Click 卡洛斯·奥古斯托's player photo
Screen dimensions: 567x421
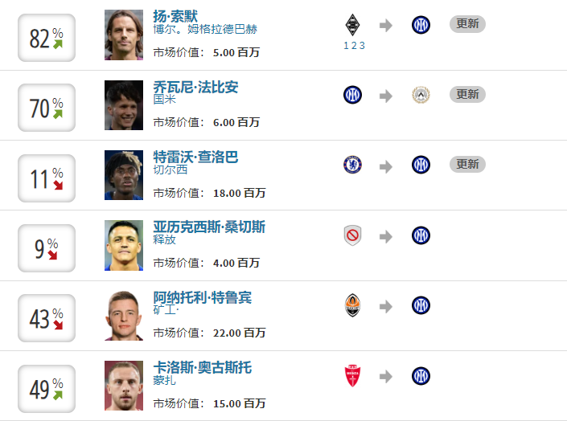(x=124, y=386)
